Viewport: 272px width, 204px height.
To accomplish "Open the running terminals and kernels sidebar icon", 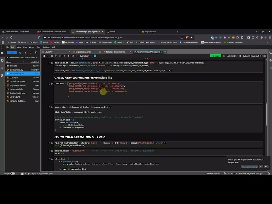I will tap(2, 60).
